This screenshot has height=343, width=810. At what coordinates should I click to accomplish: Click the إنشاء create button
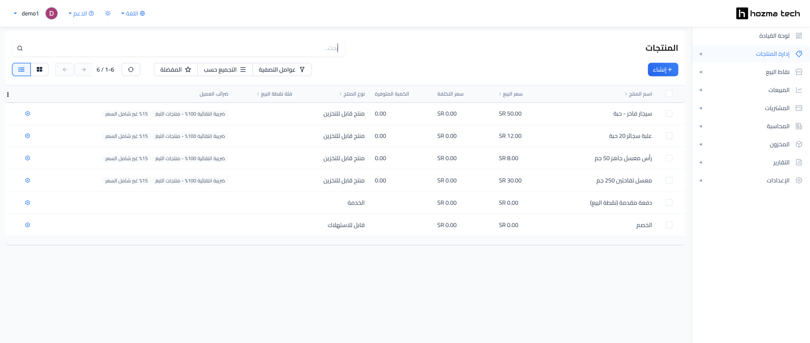point(663,69)
